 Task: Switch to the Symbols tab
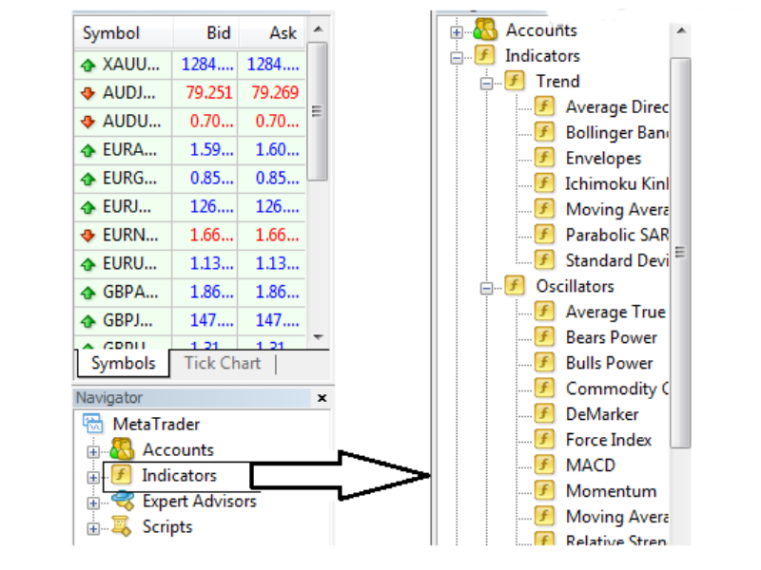tap(124, 363)
